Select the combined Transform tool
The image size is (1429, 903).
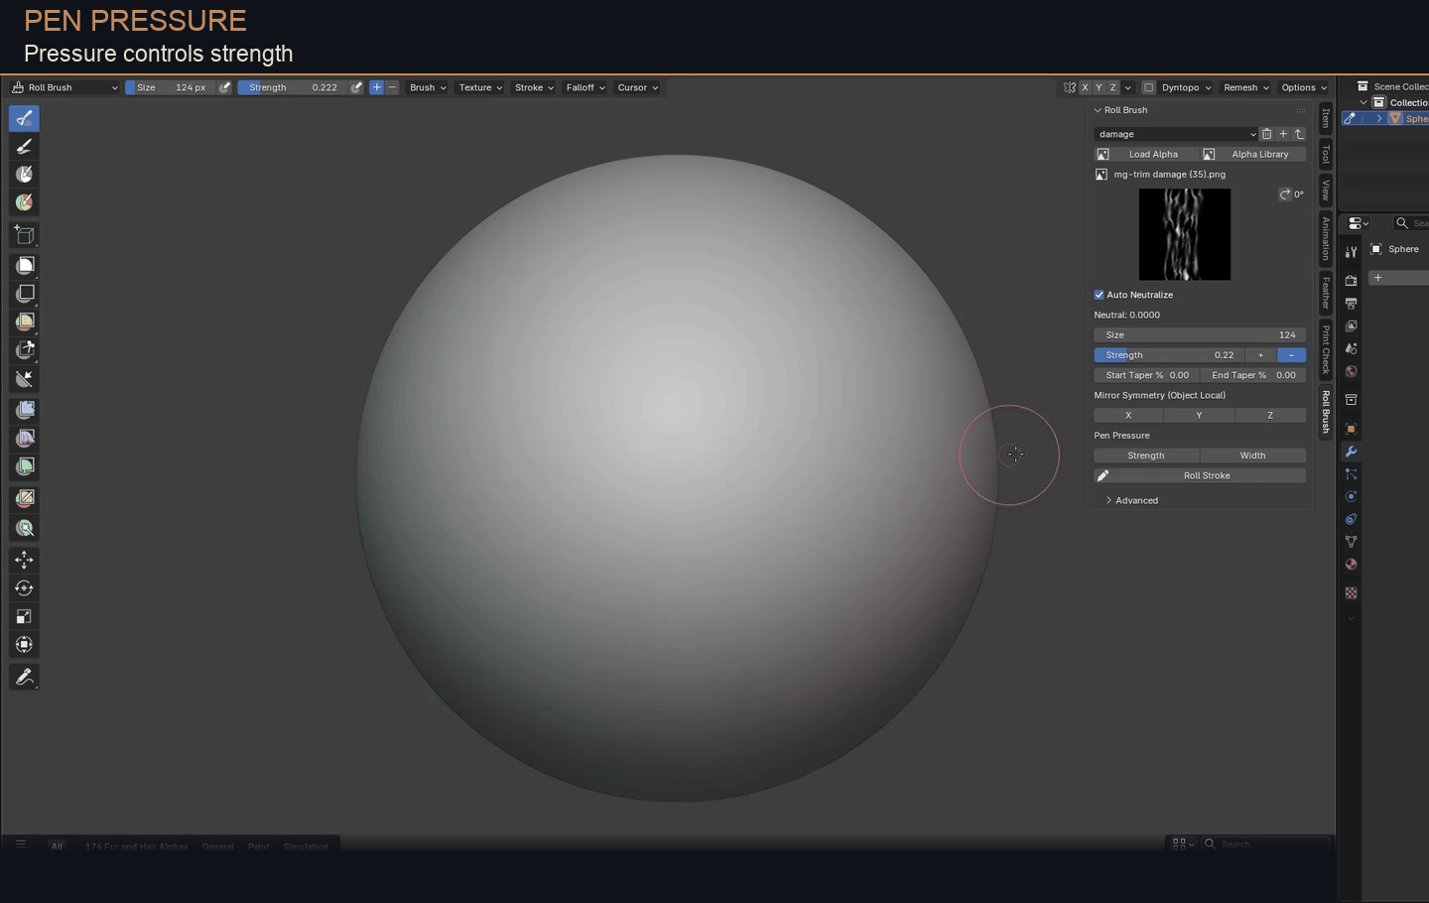point(25,645)
